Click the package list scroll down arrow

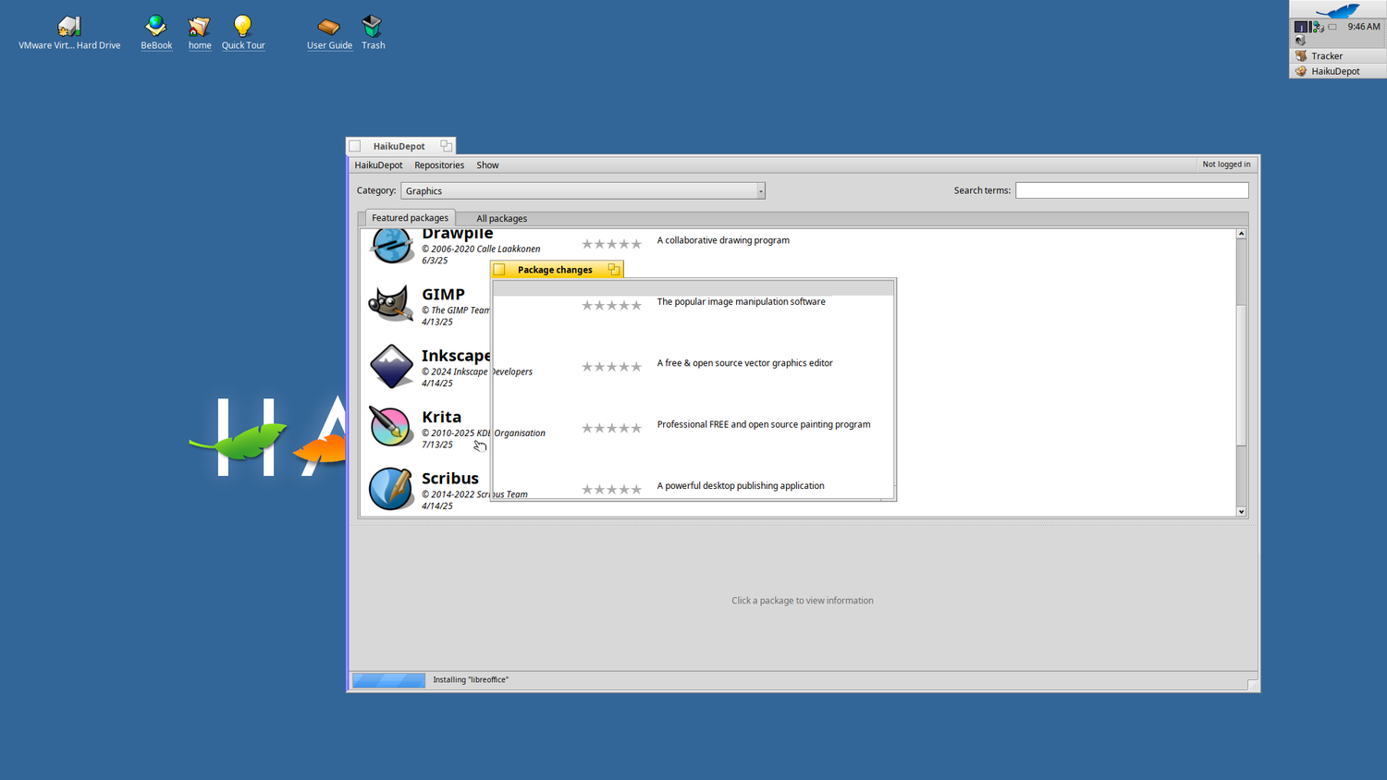[1241, 511]
